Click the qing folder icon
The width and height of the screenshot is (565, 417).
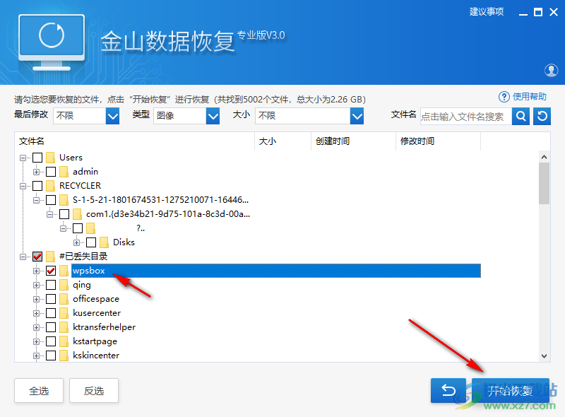[x=64, y=285]
